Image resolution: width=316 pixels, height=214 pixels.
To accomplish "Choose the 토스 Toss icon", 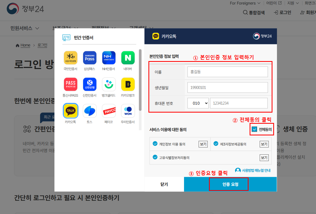I will 89,111.
